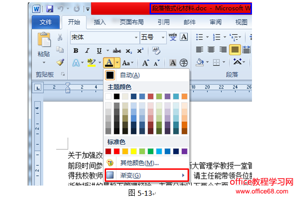The image size is (302, 199).
Task: Click the numbered list icon
Action: 217,37
